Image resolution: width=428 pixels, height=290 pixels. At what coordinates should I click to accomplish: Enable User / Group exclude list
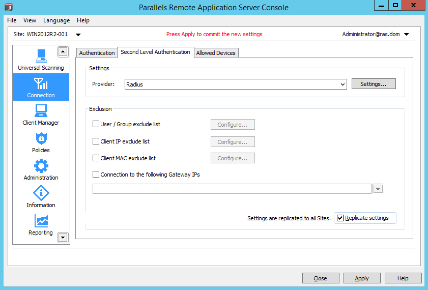96,124
